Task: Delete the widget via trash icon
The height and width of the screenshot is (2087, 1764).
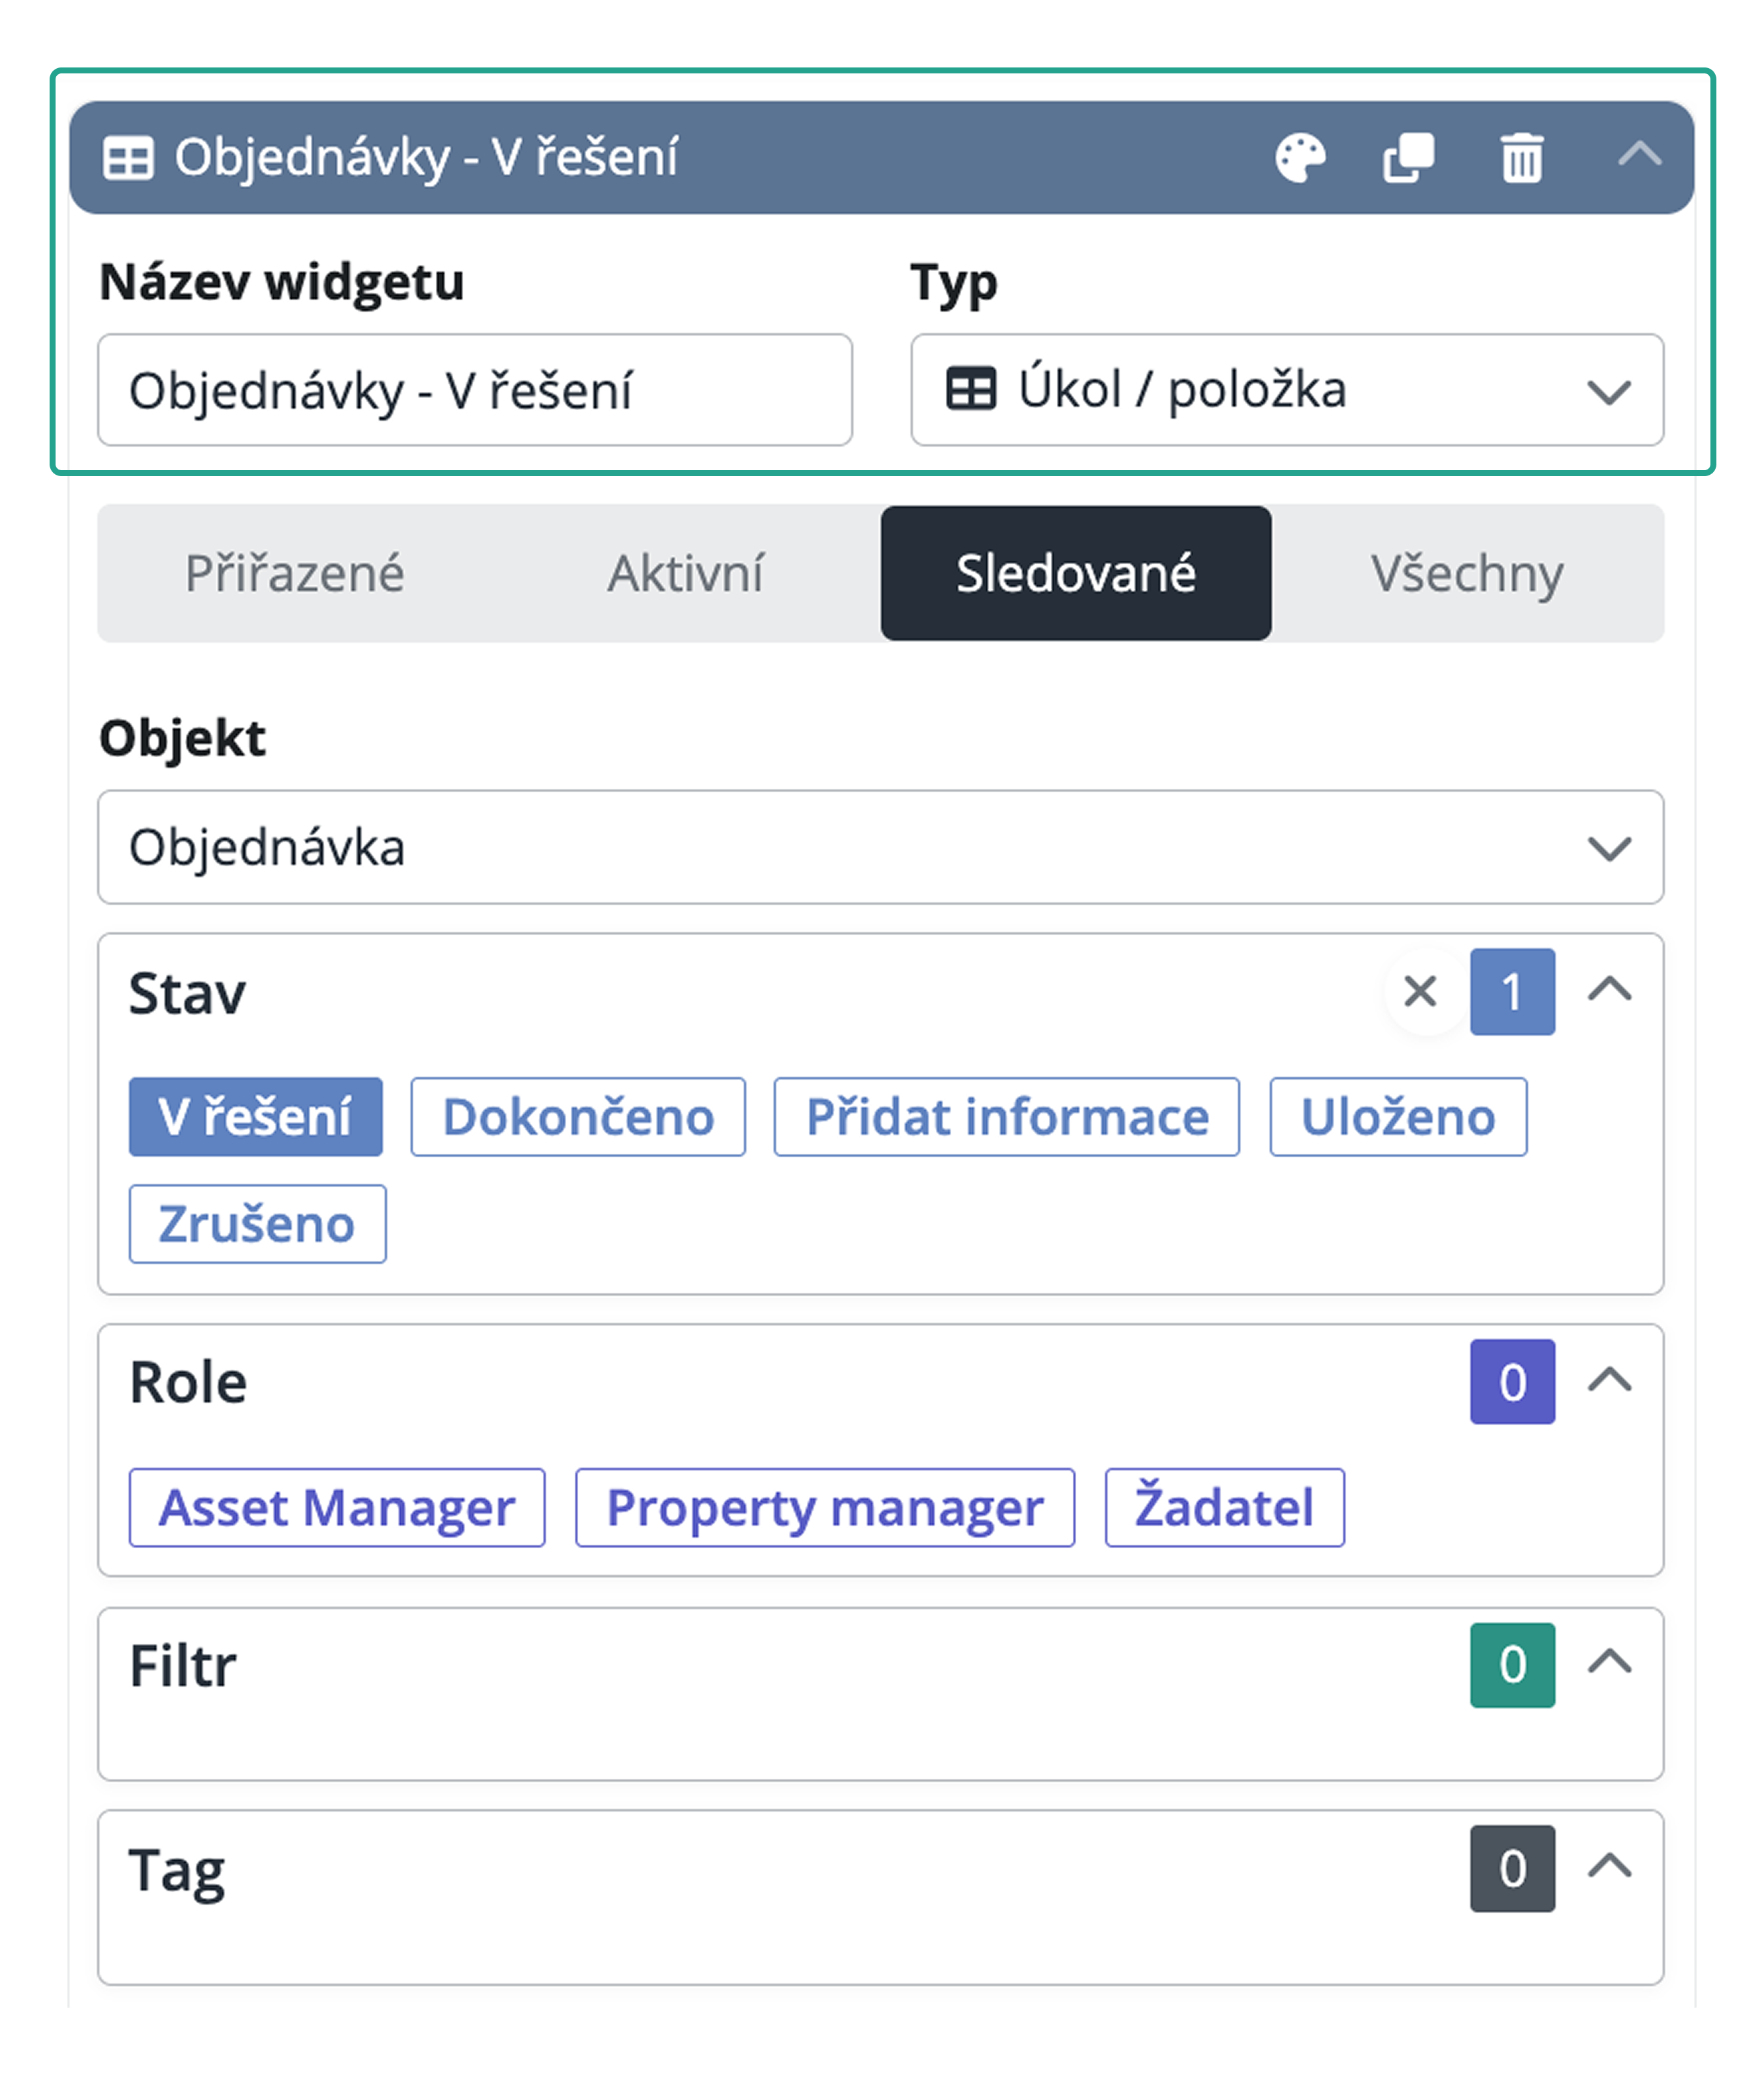Action: click(x=1522, y=158)
